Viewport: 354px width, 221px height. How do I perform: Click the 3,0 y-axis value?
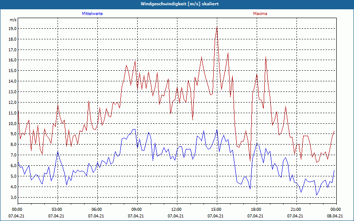tap(14, 197)
